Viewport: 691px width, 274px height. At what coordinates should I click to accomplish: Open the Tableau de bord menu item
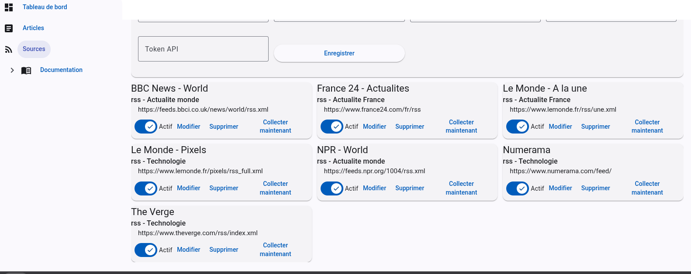pyautogui.click(x=45, y=7)
